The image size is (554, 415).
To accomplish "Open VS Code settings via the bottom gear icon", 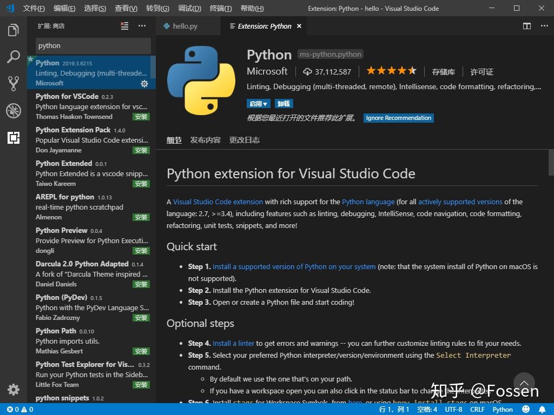I will [13, 389].
